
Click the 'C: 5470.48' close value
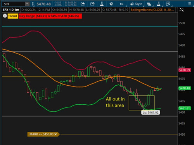(x=109, y=10)
